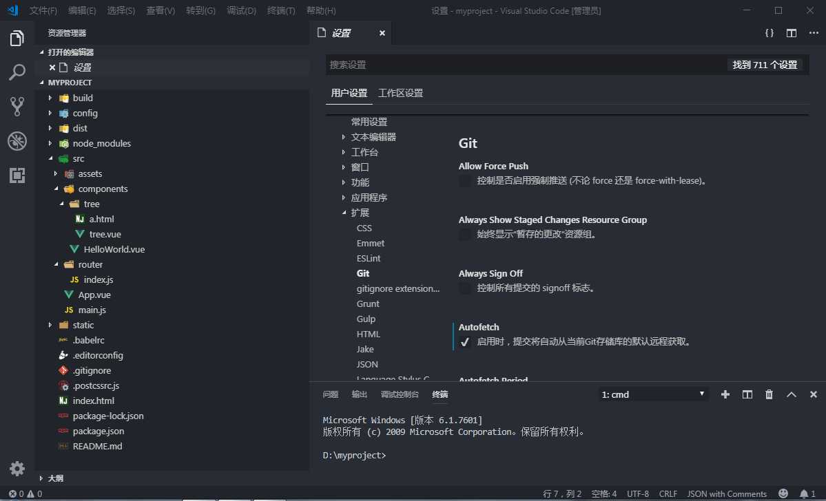Screen dimensions: 826x501
Task: Switch to 调试控制台 panel tab
Action: click(400, 394)
